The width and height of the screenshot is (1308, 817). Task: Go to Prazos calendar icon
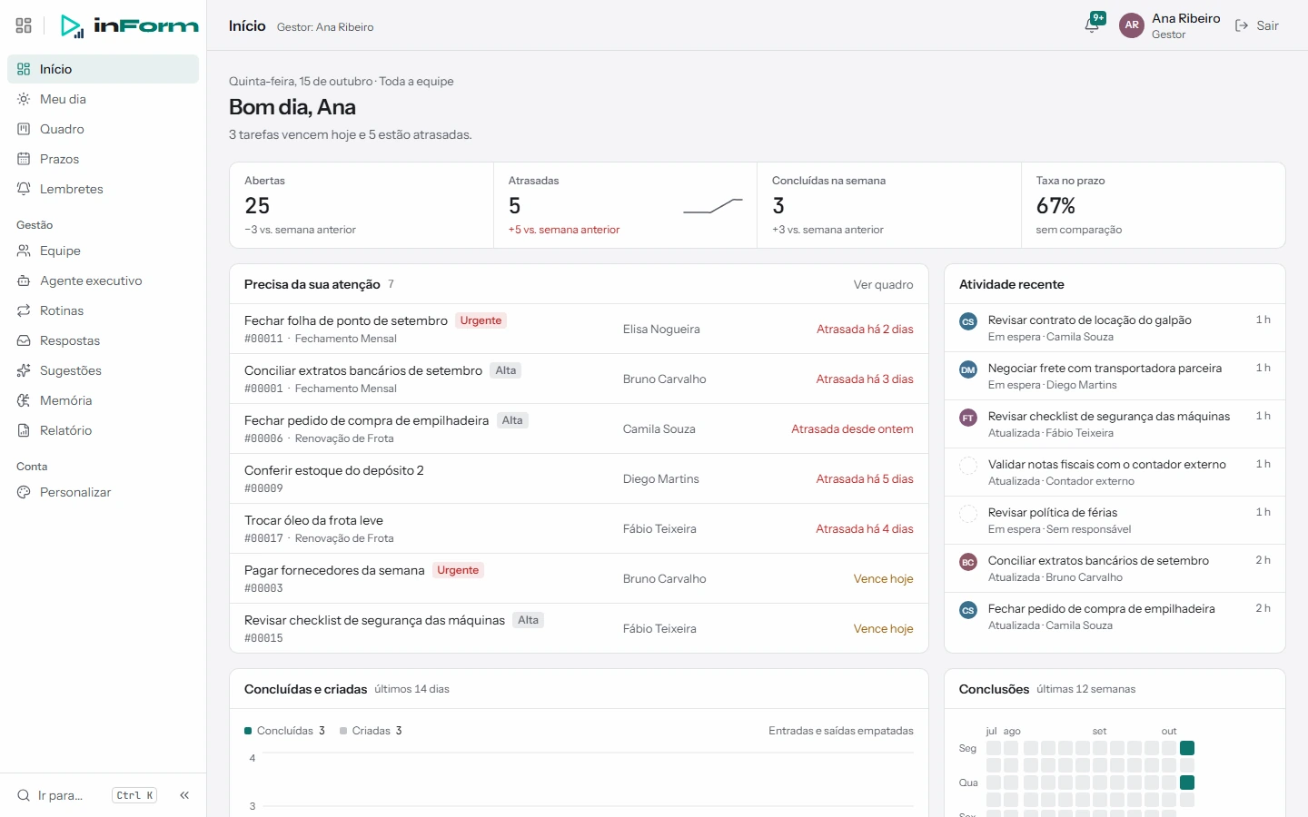[x=24, y=159]
